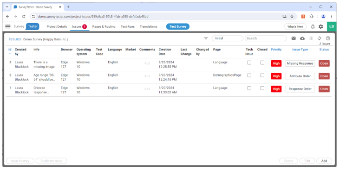
Task: Open the help question mark icon
Action: pos(328,38)
